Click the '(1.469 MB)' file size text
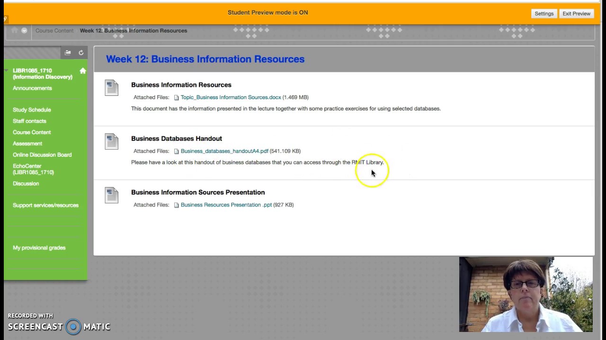Screen dimensions: 606x340 pyautogui.click(x=295, y=97)
